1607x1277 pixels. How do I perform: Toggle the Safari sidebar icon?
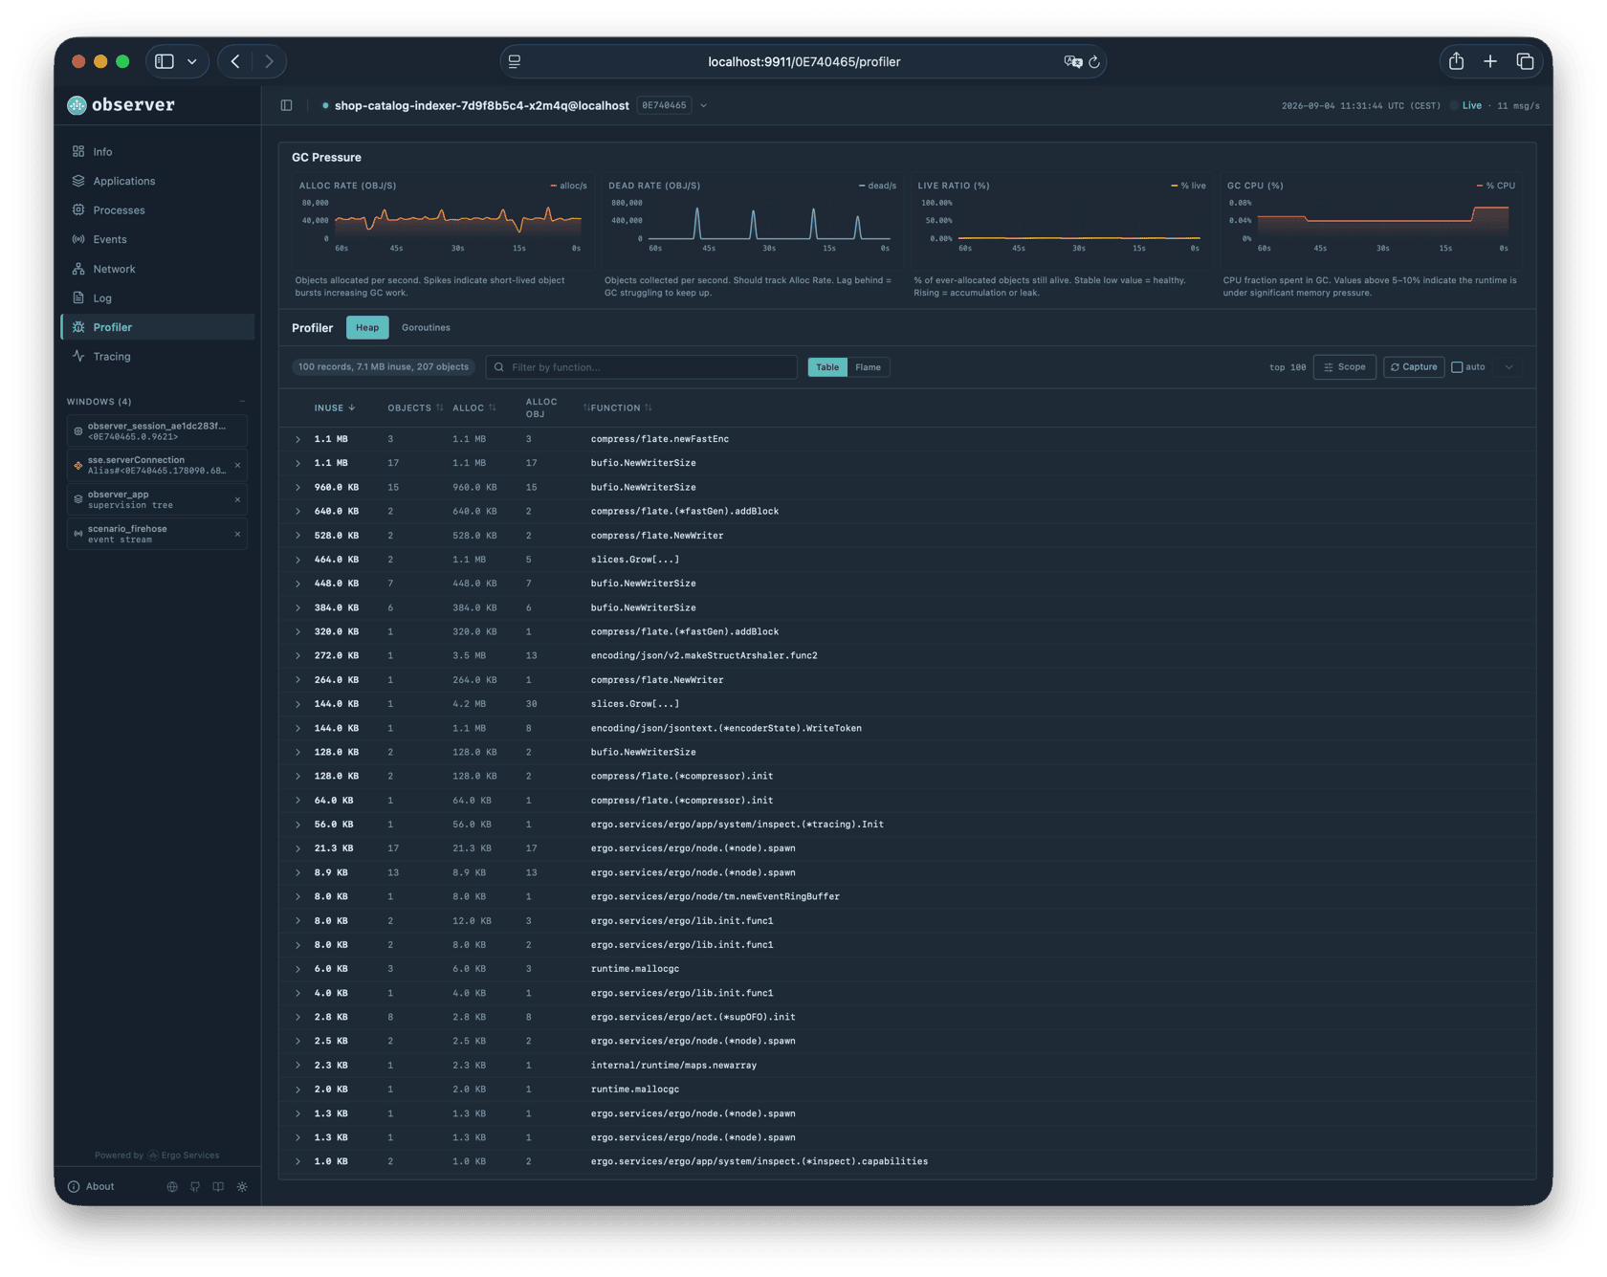(165, 61)
